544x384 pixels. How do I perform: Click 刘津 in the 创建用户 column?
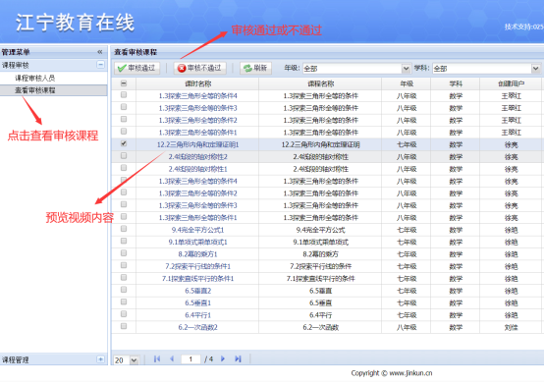coord(511,327)
